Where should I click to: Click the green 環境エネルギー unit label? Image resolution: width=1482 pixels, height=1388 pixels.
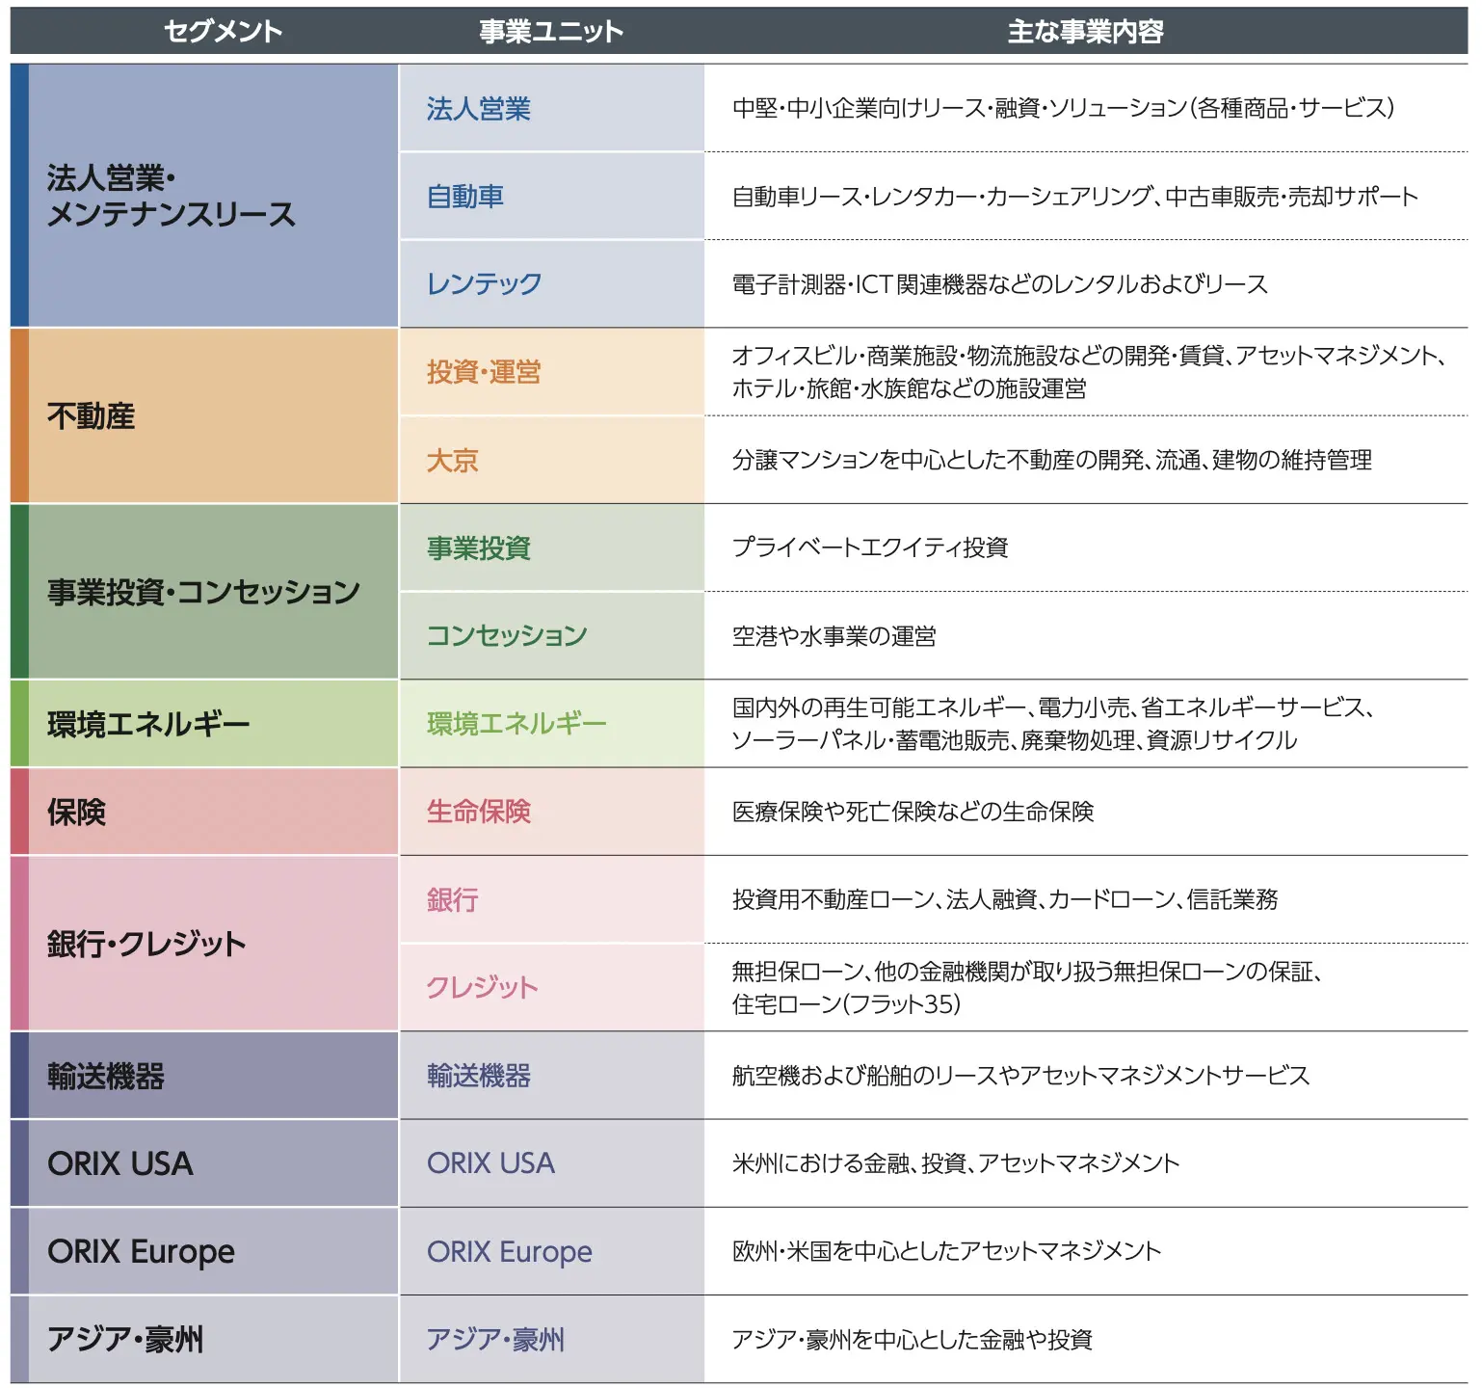click(516, 724)
